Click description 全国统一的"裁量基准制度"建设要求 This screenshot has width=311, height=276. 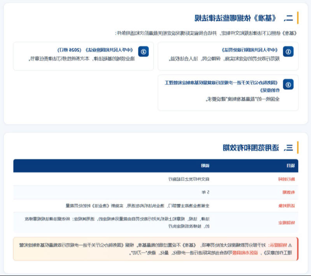tap(243, 99)
